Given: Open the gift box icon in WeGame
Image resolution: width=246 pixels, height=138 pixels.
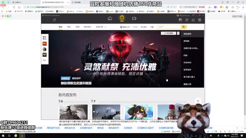Looking at the screenshot, I should click(199, 20).
